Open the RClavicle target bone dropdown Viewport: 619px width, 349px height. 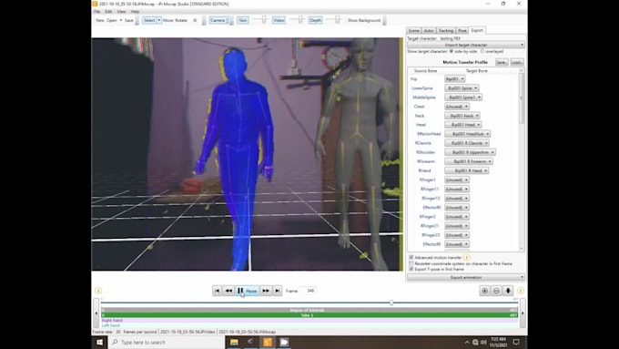click(467, 143)
